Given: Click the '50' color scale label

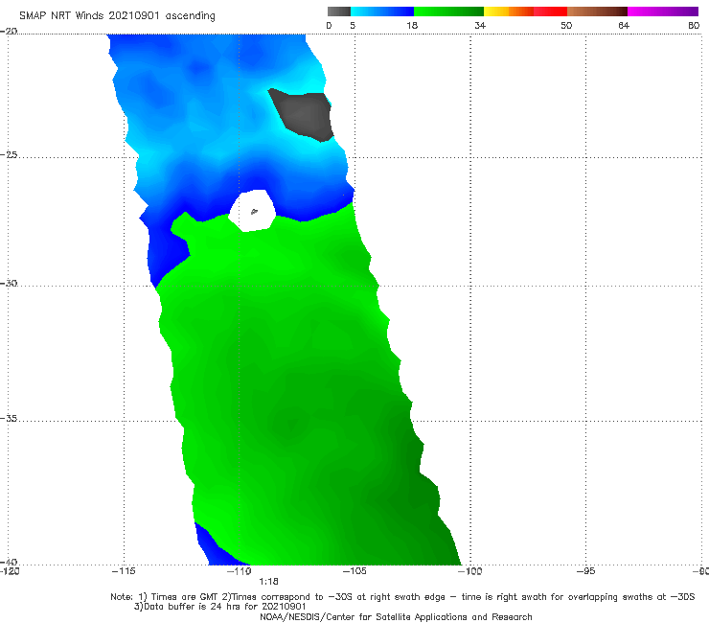Looking at the screenshot, I should [x=566, y=26].
